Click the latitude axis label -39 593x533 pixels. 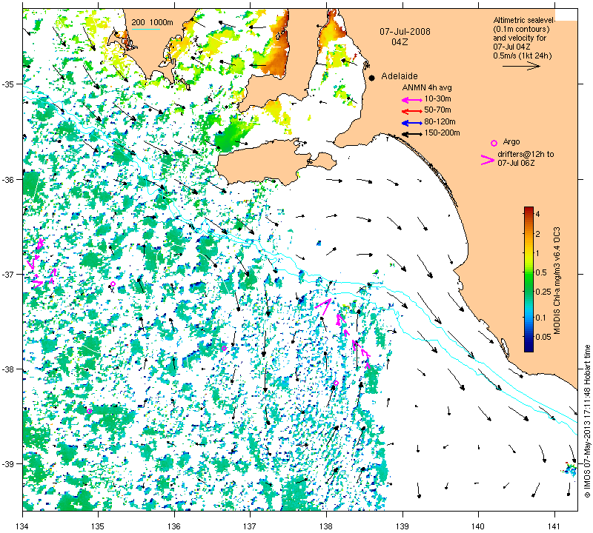pyautogui.click(x=10, y=464)
